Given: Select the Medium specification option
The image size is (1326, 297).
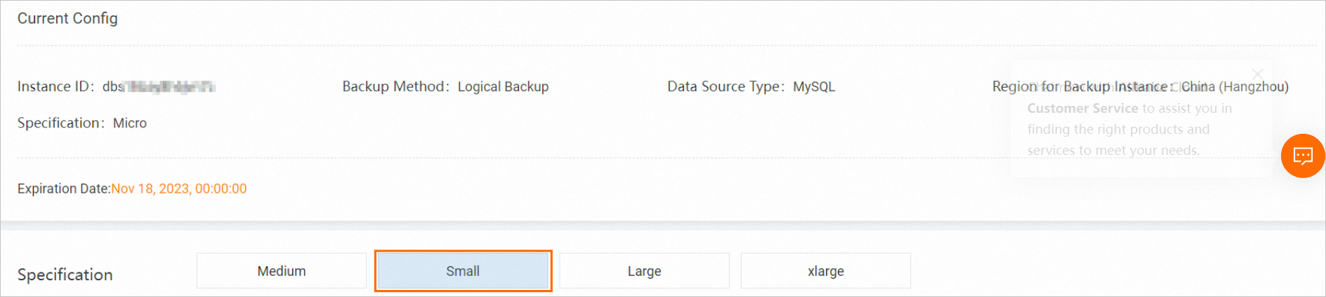Looking at the screenshot, I should point(282,271).
